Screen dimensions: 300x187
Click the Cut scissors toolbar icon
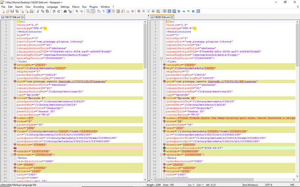[38, 12]
